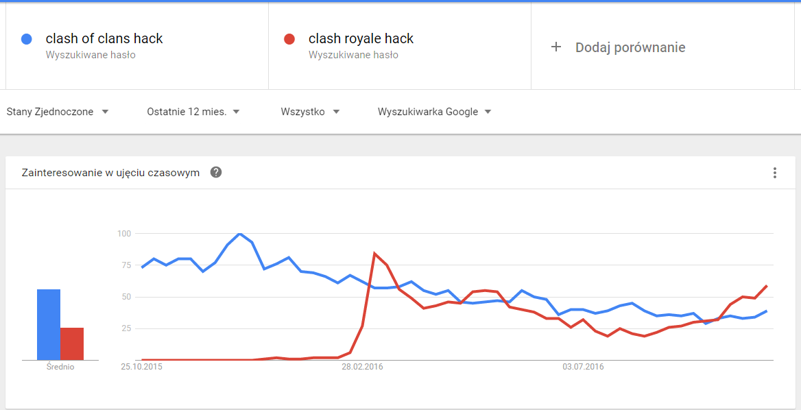
Task: Expand the Wyszukiwarka Google search type dropdown
Action: (x=435, y=112)
